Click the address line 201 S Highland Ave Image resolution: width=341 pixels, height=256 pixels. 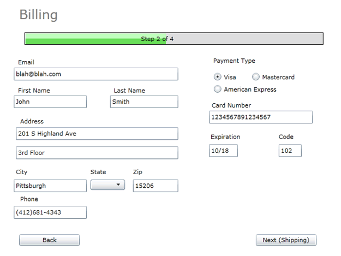coord(97,134)
